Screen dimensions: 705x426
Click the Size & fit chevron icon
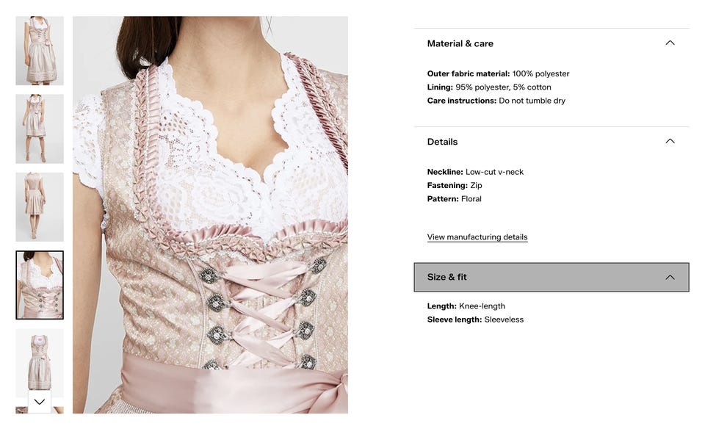coord(670,277)
